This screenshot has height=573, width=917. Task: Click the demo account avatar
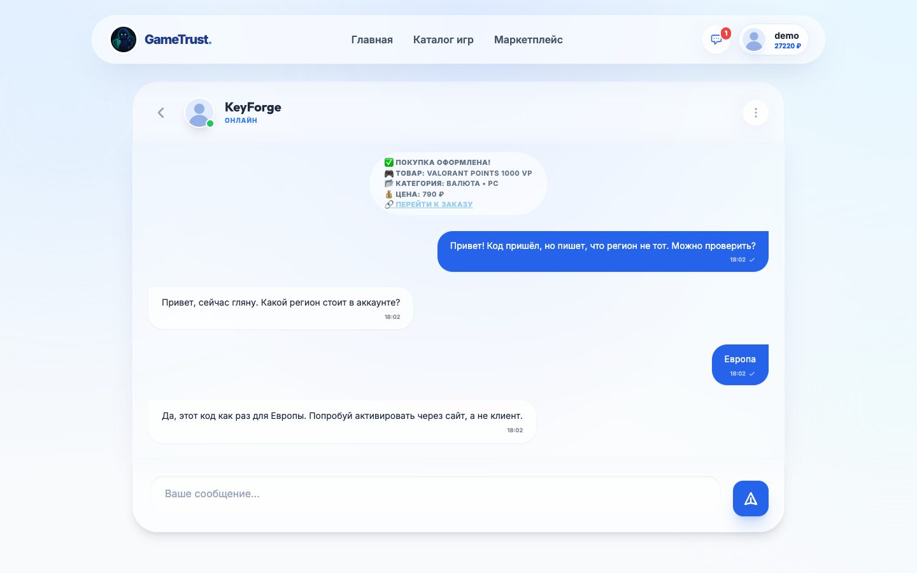coord(754,40)
